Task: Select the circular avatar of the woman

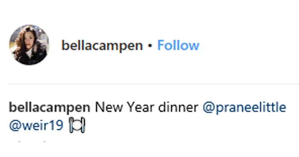Action: (x=29, y=45)
